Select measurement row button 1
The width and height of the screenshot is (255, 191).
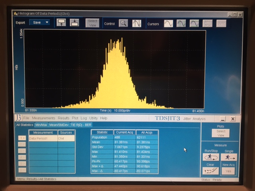[x=22, y=138]
